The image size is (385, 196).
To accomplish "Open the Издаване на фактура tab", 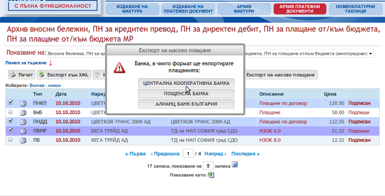I will (132, 9).
